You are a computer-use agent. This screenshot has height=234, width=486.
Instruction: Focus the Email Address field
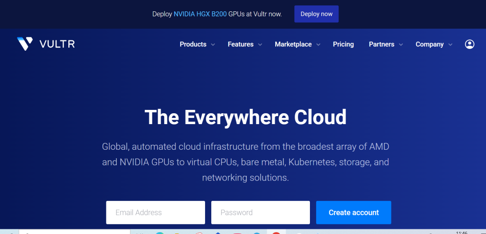tap(156, 213)
